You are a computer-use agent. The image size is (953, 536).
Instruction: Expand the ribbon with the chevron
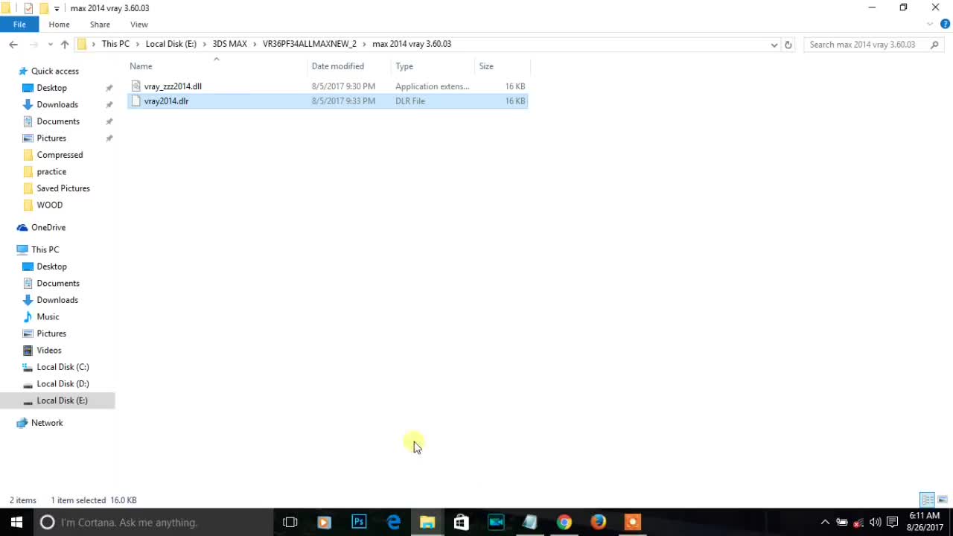(931, 24)
